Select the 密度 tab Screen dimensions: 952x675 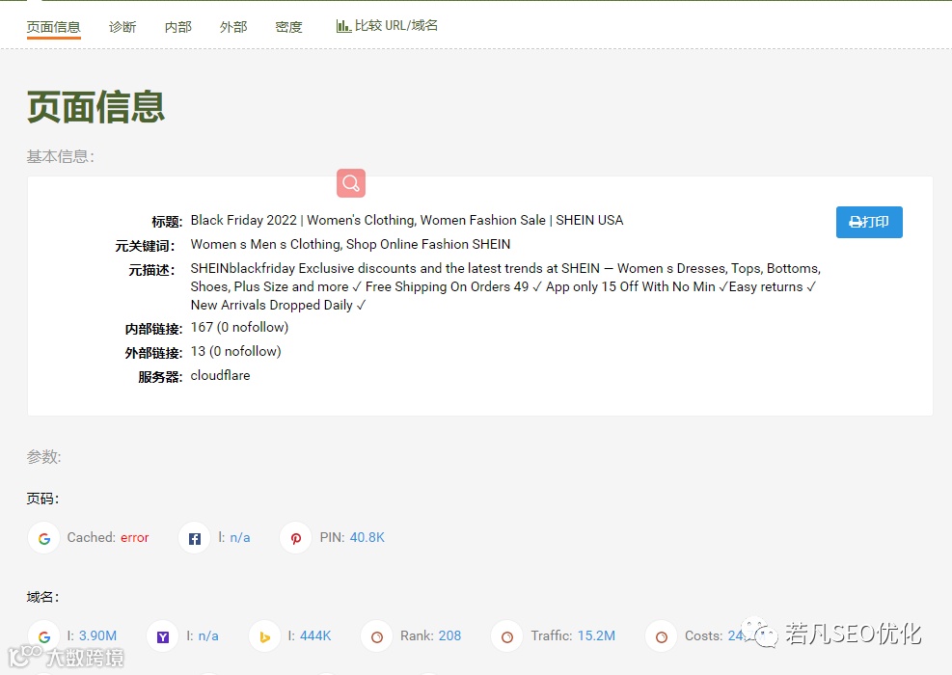click(x=288, y=27)
